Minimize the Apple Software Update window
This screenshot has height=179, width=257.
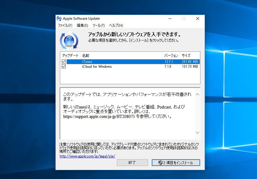[x=170, y=19]
